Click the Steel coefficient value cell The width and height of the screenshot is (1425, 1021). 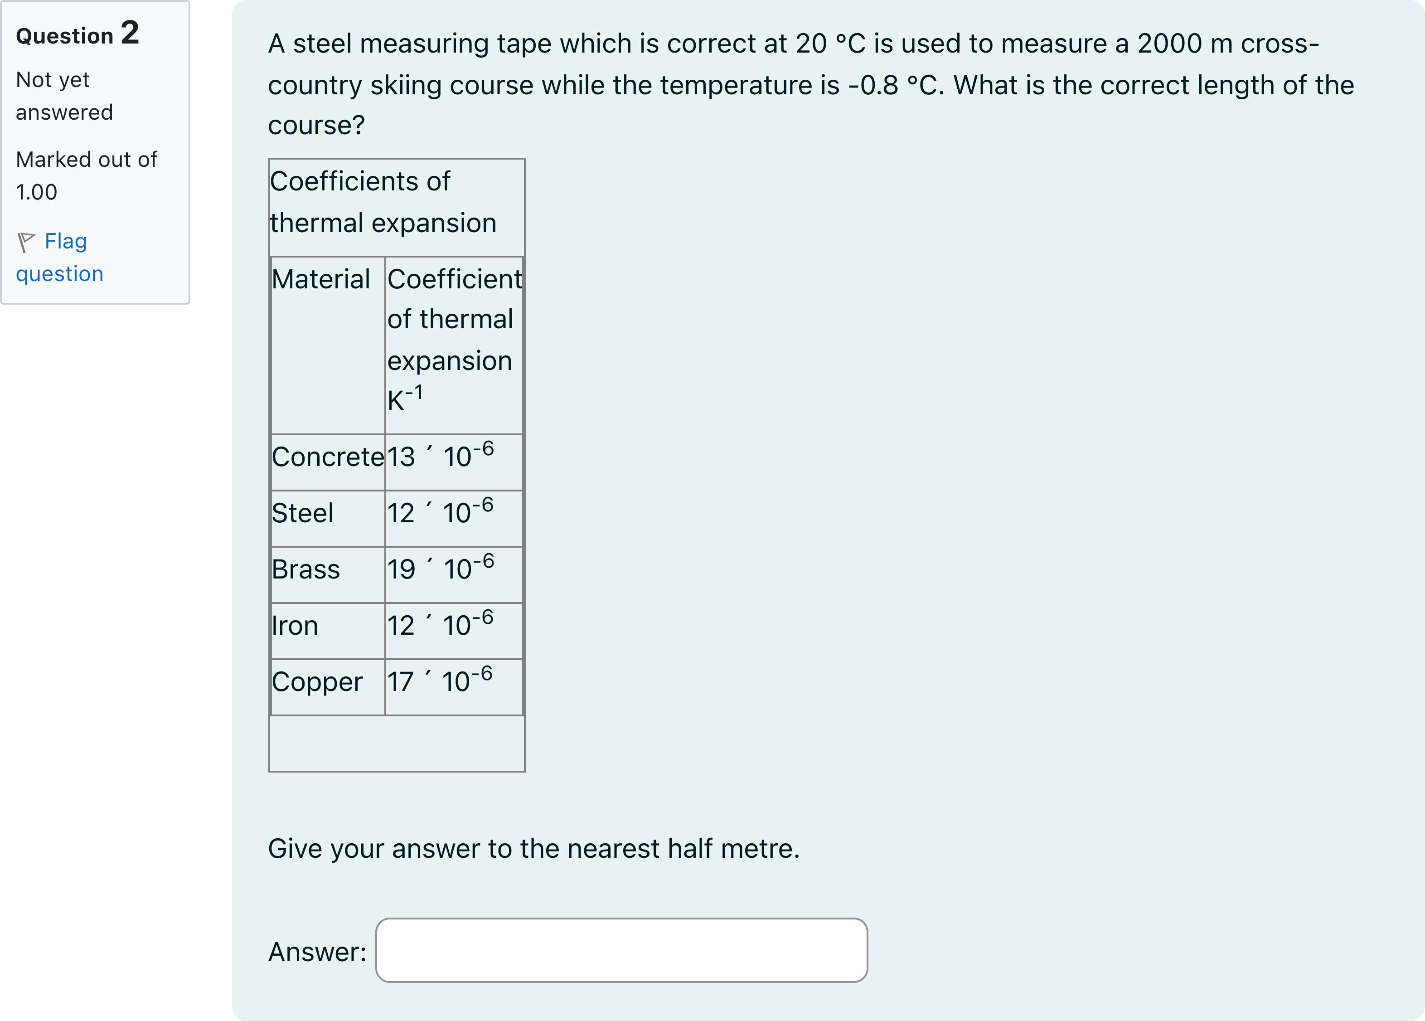(x=454, y=518)
